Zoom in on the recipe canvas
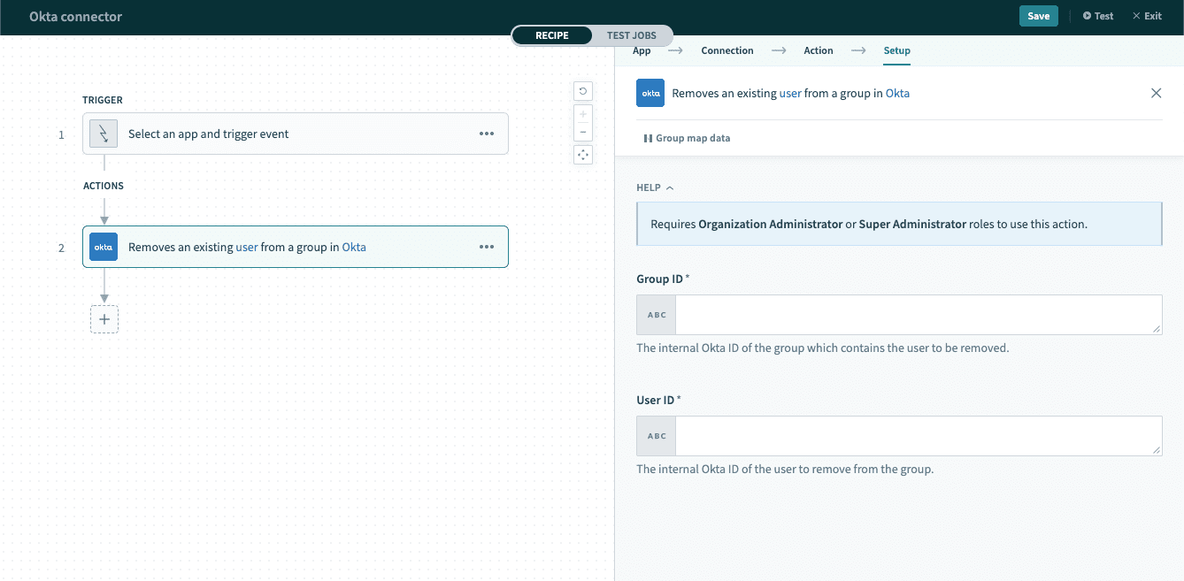Image resolution: width=1184 pixels, height=581 pixels. 582,114
